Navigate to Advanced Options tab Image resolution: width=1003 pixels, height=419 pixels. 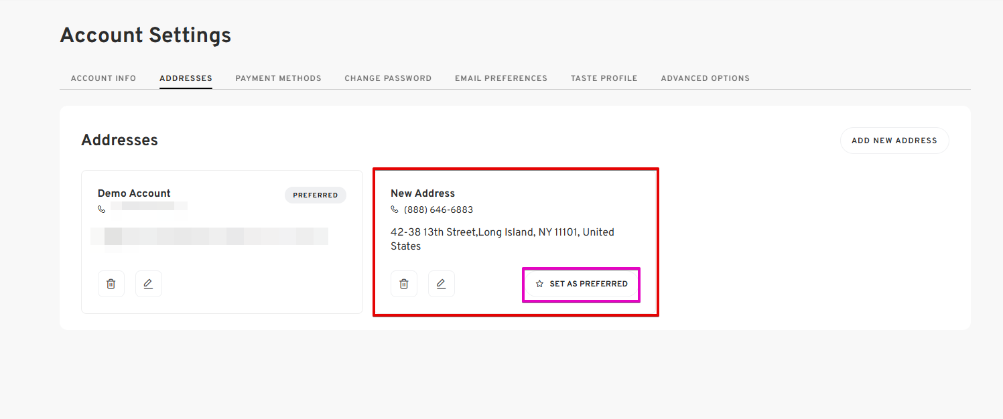tap(705, 78)
